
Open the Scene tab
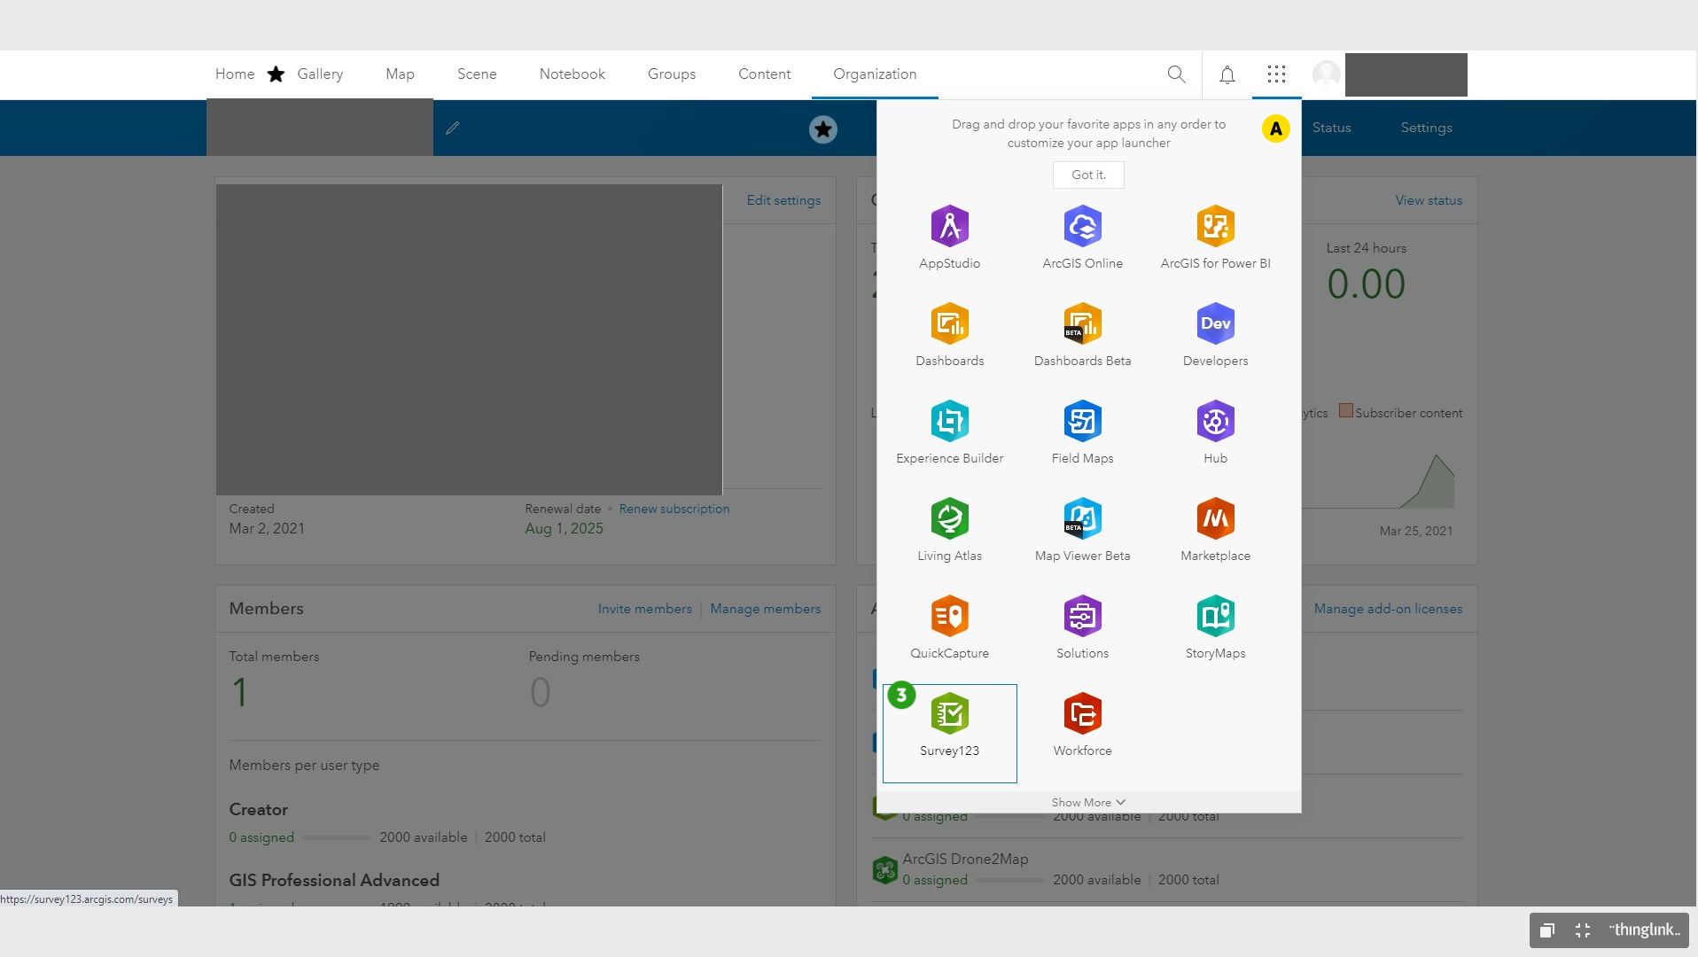tap(477, 74)
